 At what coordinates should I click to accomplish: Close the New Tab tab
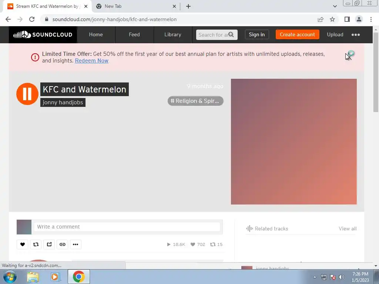click(174, 7)
